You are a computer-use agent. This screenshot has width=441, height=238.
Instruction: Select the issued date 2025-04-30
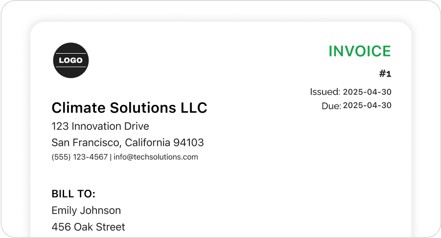point(367,92)
